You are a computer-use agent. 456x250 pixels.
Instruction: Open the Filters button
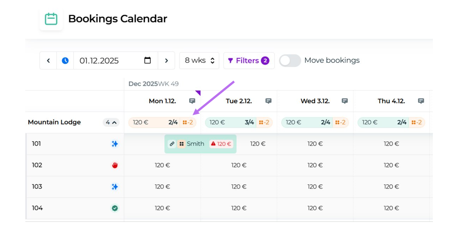[249, 60]
